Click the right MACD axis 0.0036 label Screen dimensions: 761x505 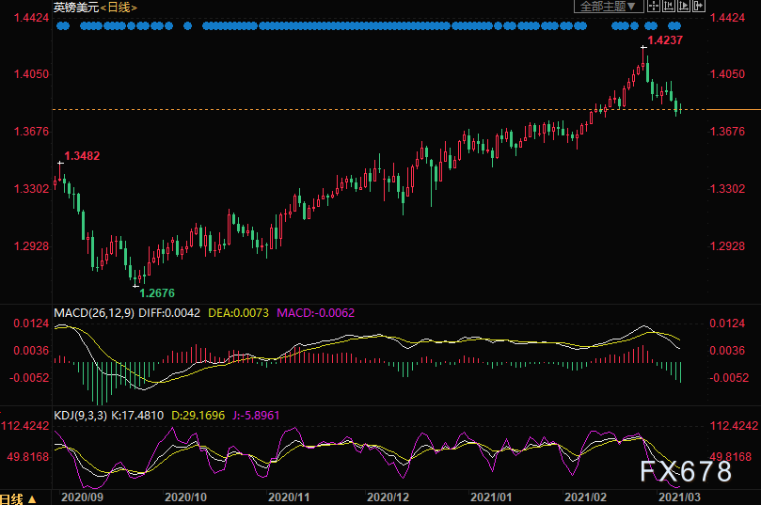coord(727,351)
